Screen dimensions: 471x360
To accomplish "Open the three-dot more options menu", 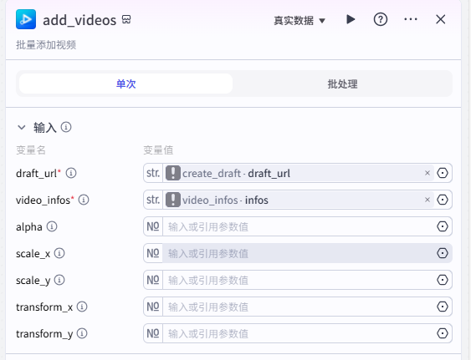I will tap(410, 19).
